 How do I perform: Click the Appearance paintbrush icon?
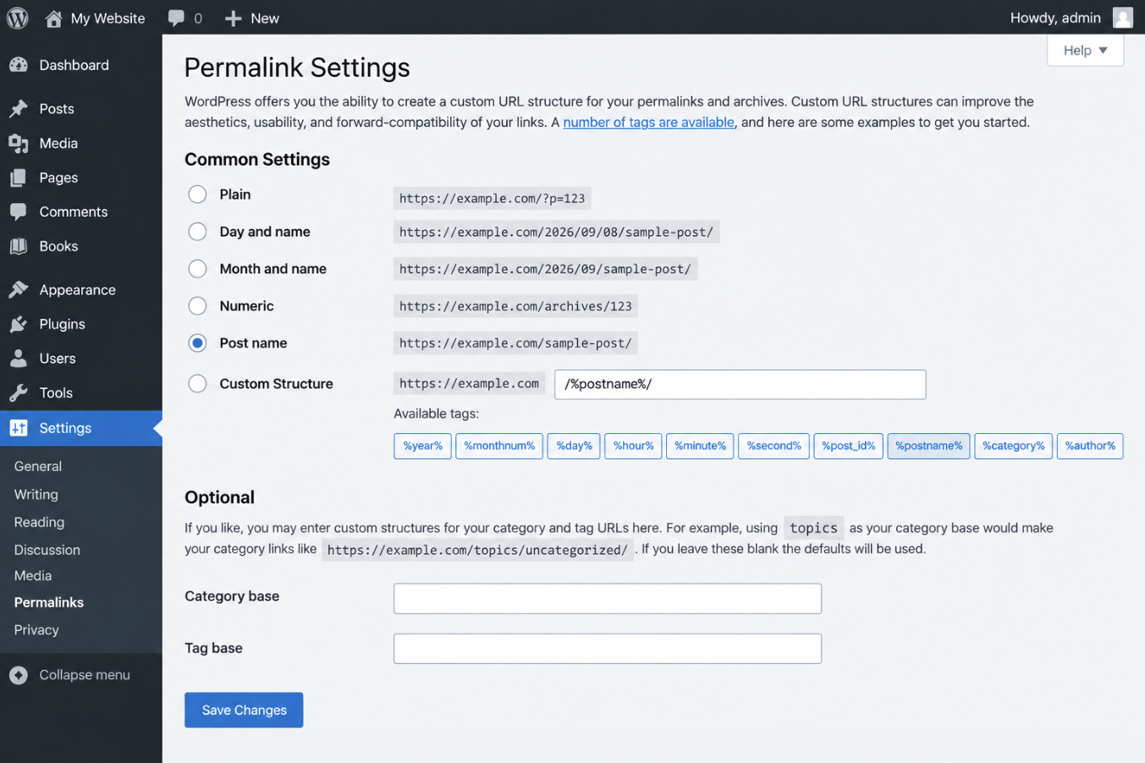click(19, 289)
